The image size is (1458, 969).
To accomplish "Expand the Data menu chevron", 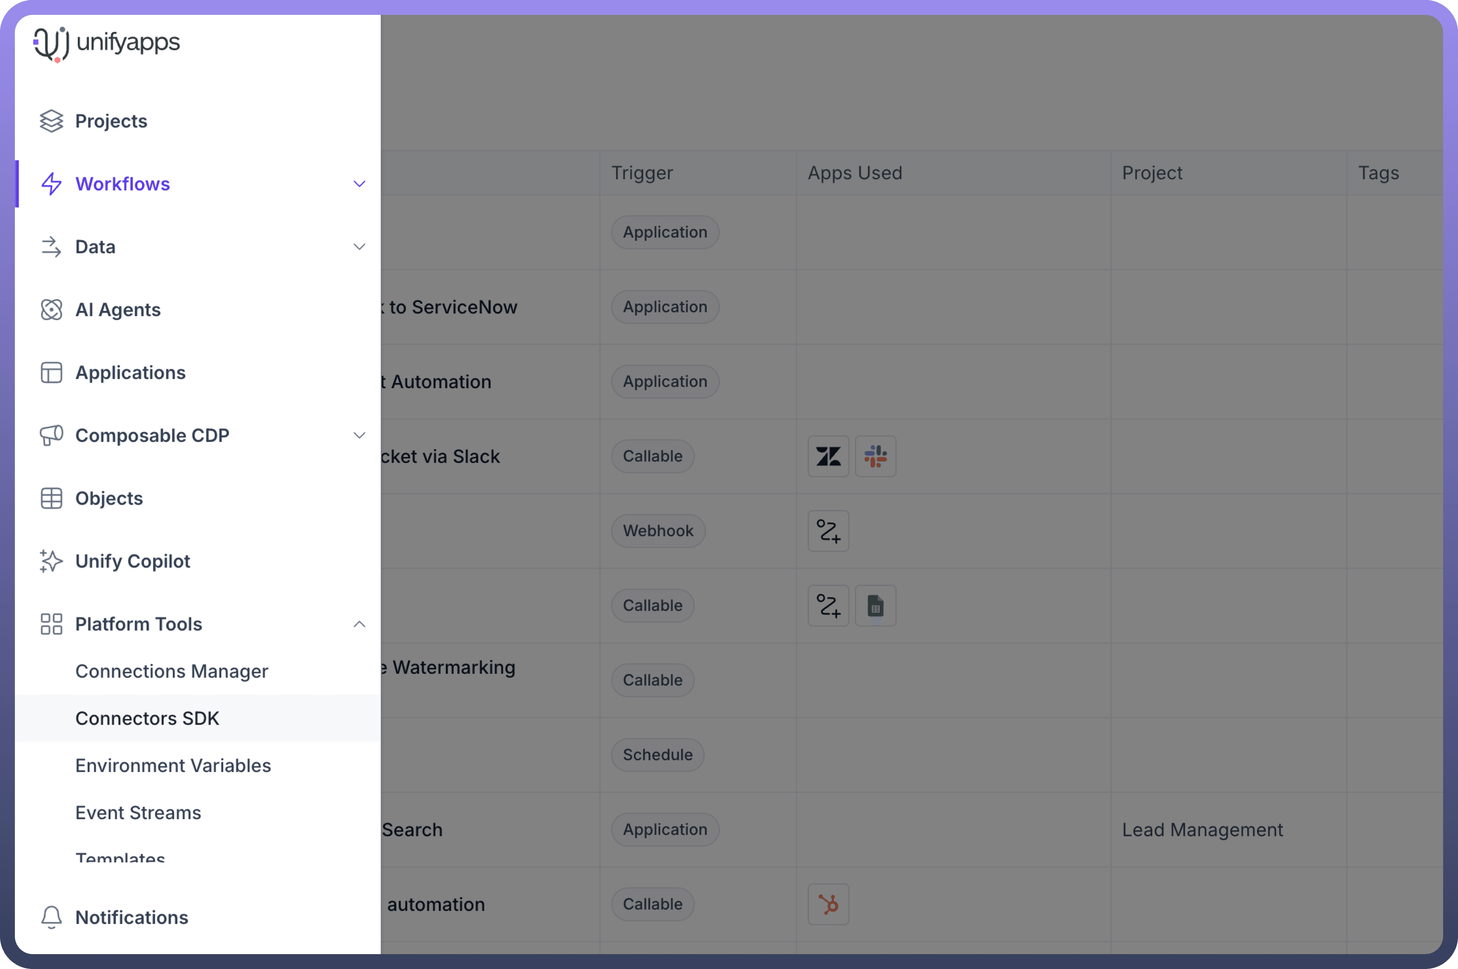I will point(359,247).
